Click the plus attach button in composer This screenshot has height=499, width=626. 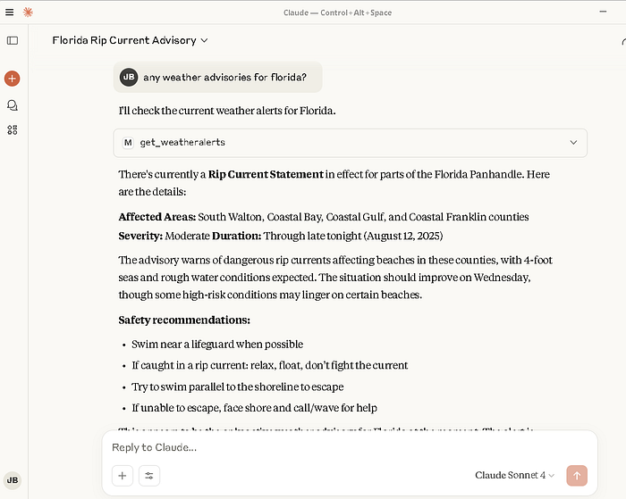pyautogui.click(x=123, y=476)
